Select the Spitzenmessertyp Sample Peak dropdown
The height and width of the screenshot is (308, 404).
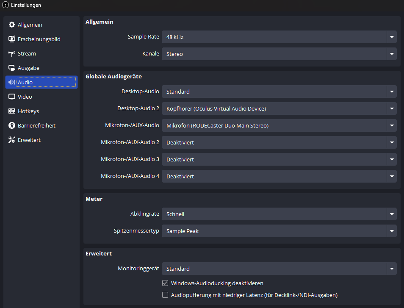pos(279,231)
